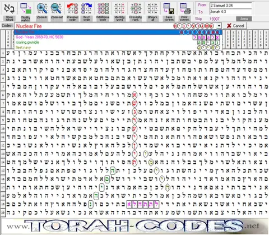Click red-circled letter in matrix row 8
The height and width of the screenshot is (235, 269).
click(x=134, y=112)
